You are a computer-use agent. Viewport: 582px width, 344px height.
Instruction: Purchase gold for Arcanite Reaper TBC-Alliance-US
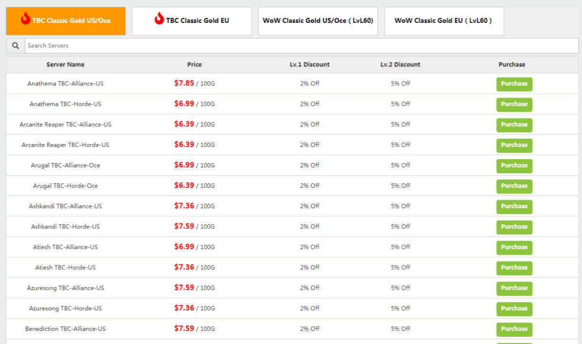[514, 125]
